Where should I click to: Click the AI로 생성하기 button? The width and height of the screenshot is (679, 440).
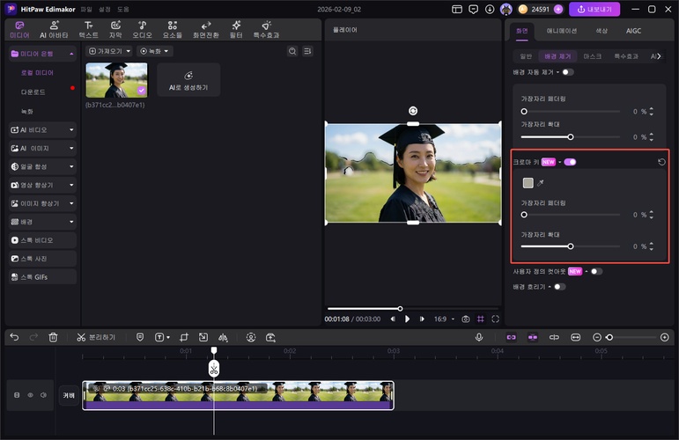[x=188, y=80]
